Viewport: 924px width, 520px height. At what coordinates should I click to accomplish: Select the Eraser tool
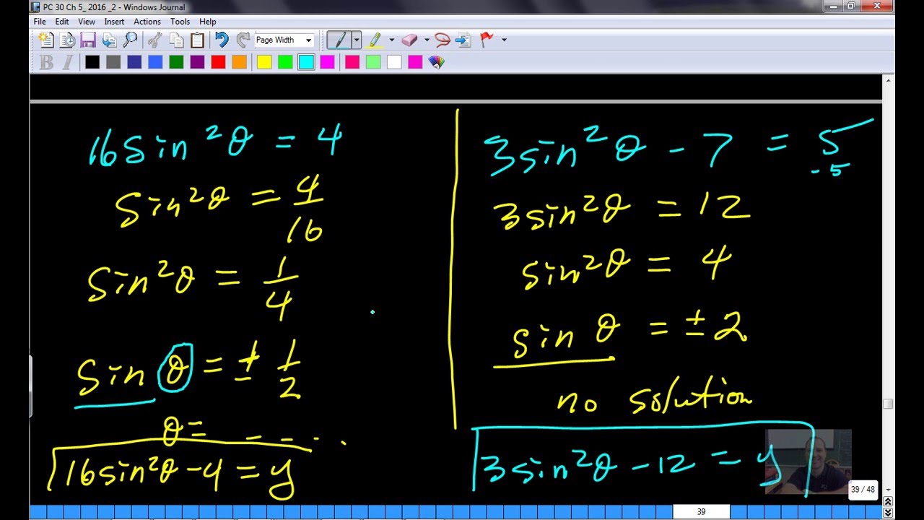coord(409,40)
